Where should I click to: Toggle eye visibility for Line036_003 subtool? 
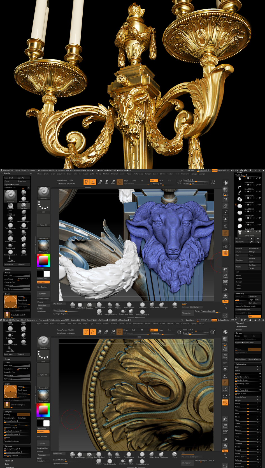tap(260, 211)
